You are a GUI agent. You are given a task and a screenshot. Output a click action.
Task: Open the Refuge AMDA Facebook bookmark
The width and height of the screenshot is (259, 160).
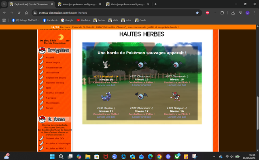click(25, 20)
